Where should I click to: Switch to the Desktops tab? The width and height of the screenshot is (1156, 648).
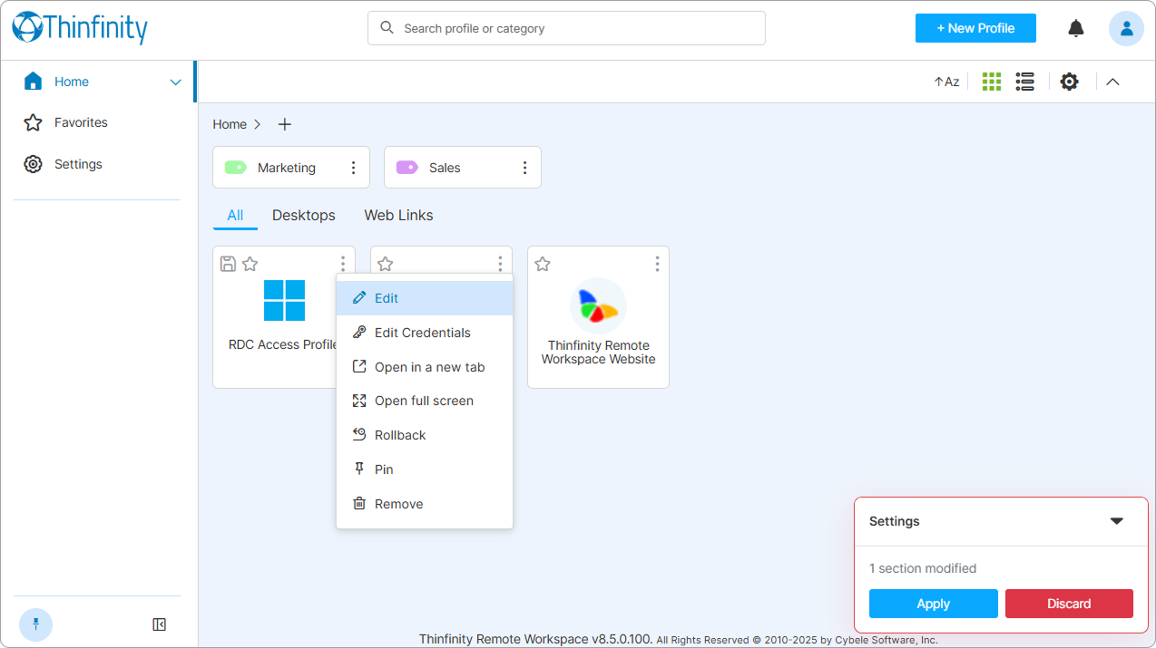304,215
